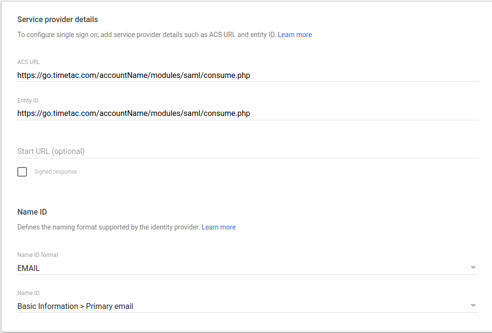This screenshot has width=492, height=333.
Task: Enable the Signed response checkbox
Action: tap(22, 172)
